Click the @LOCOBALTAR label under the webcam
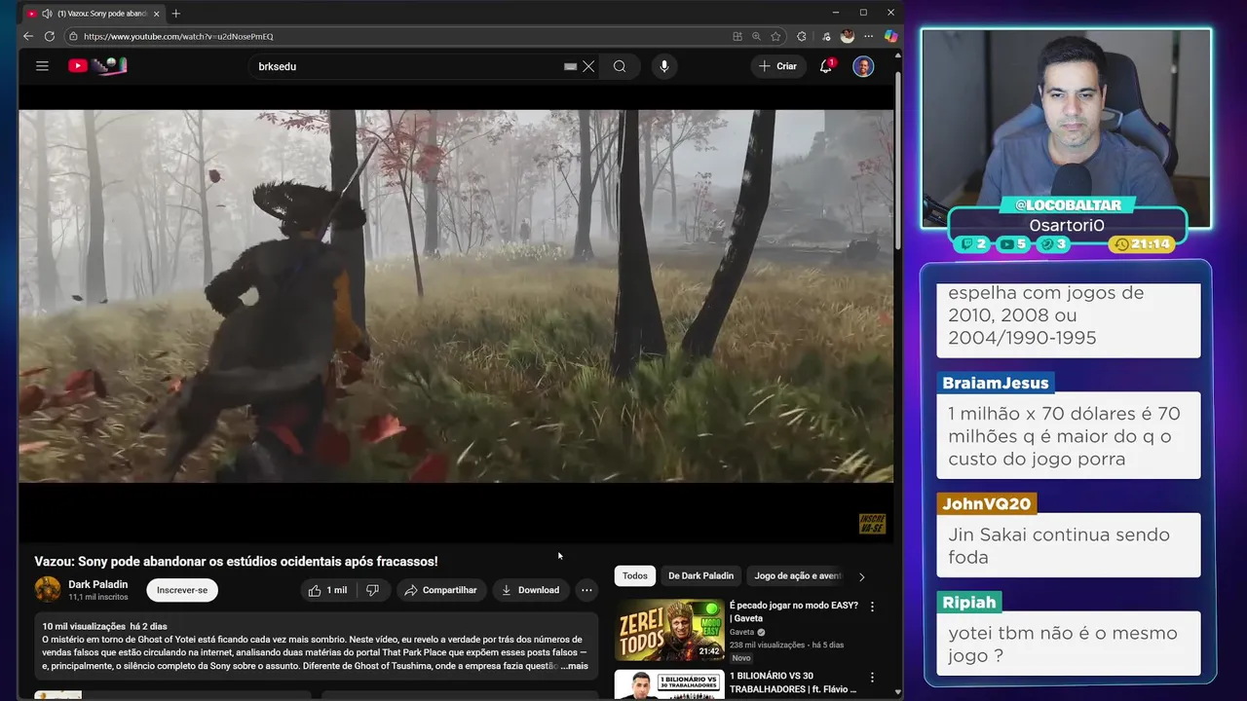Viewport: 1247px width, 701px height. click(1067, 205)
